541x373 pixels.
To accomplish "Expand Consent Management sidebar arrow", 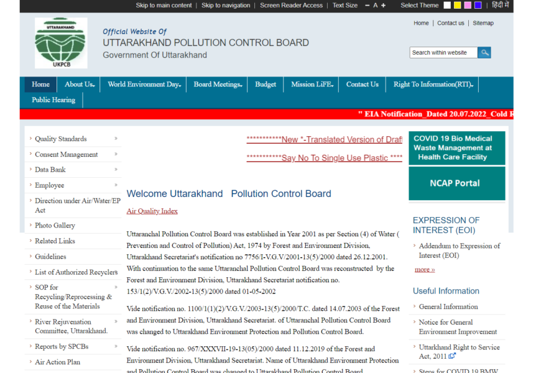I will click(116, 154).
